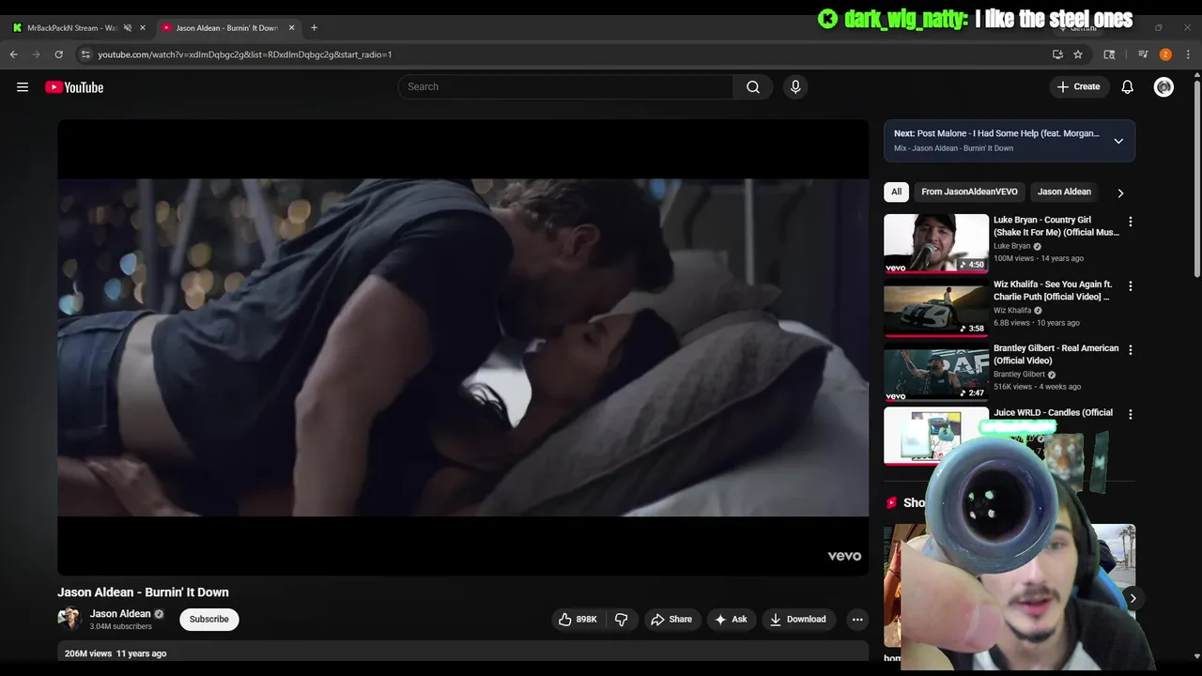Go back in the browser

tap(13, 54)
